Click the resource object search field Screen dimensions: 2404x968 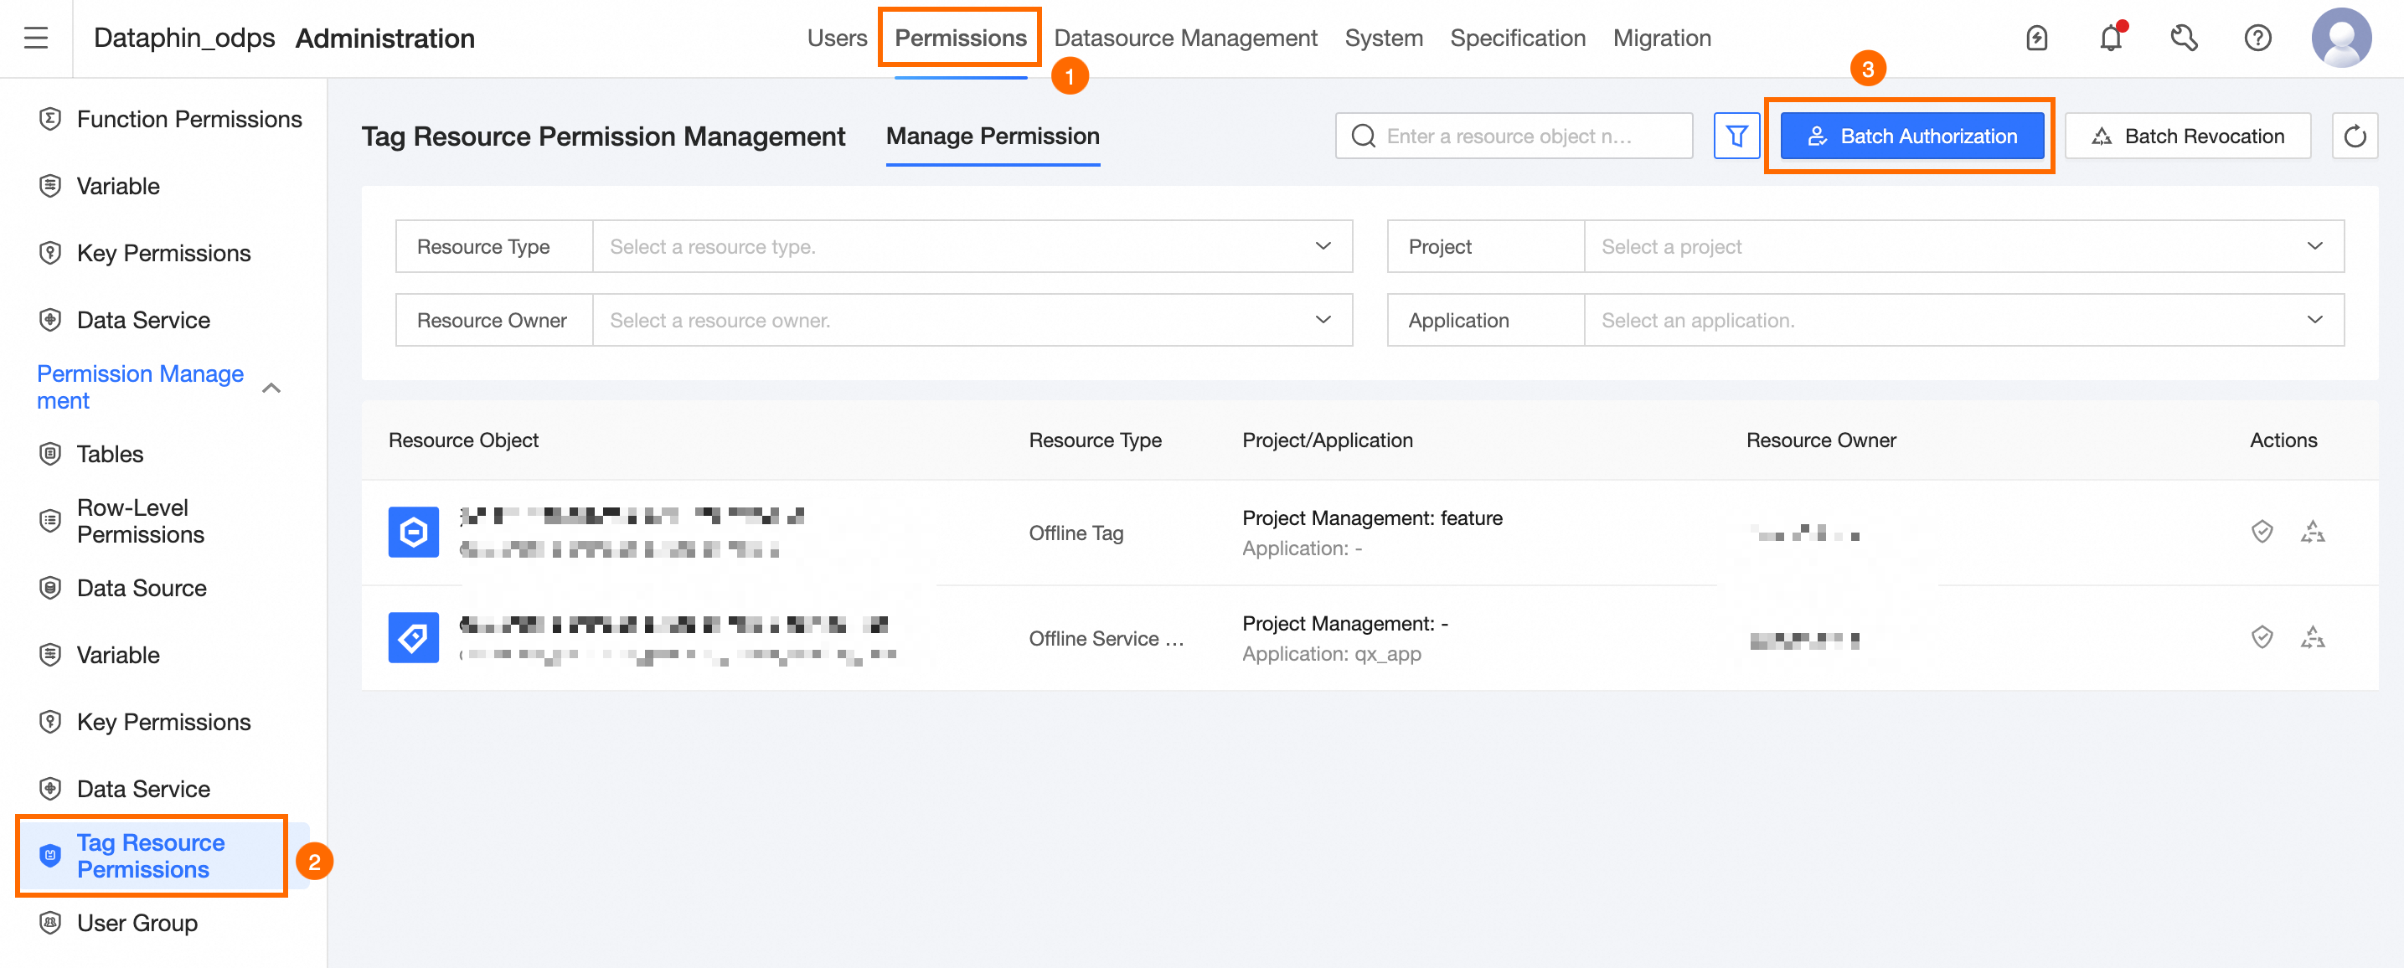point(1513,136)
